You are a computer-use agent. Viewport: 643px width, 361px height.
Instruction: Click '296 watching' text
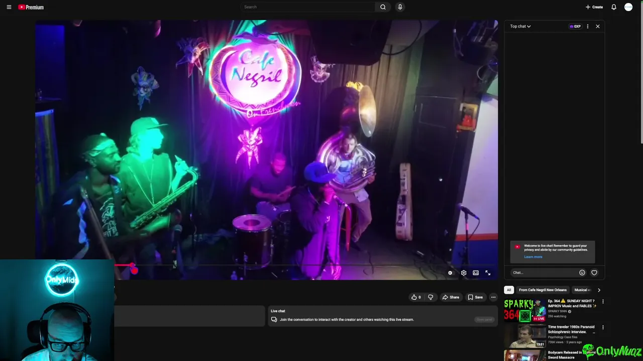coord(557,316)
